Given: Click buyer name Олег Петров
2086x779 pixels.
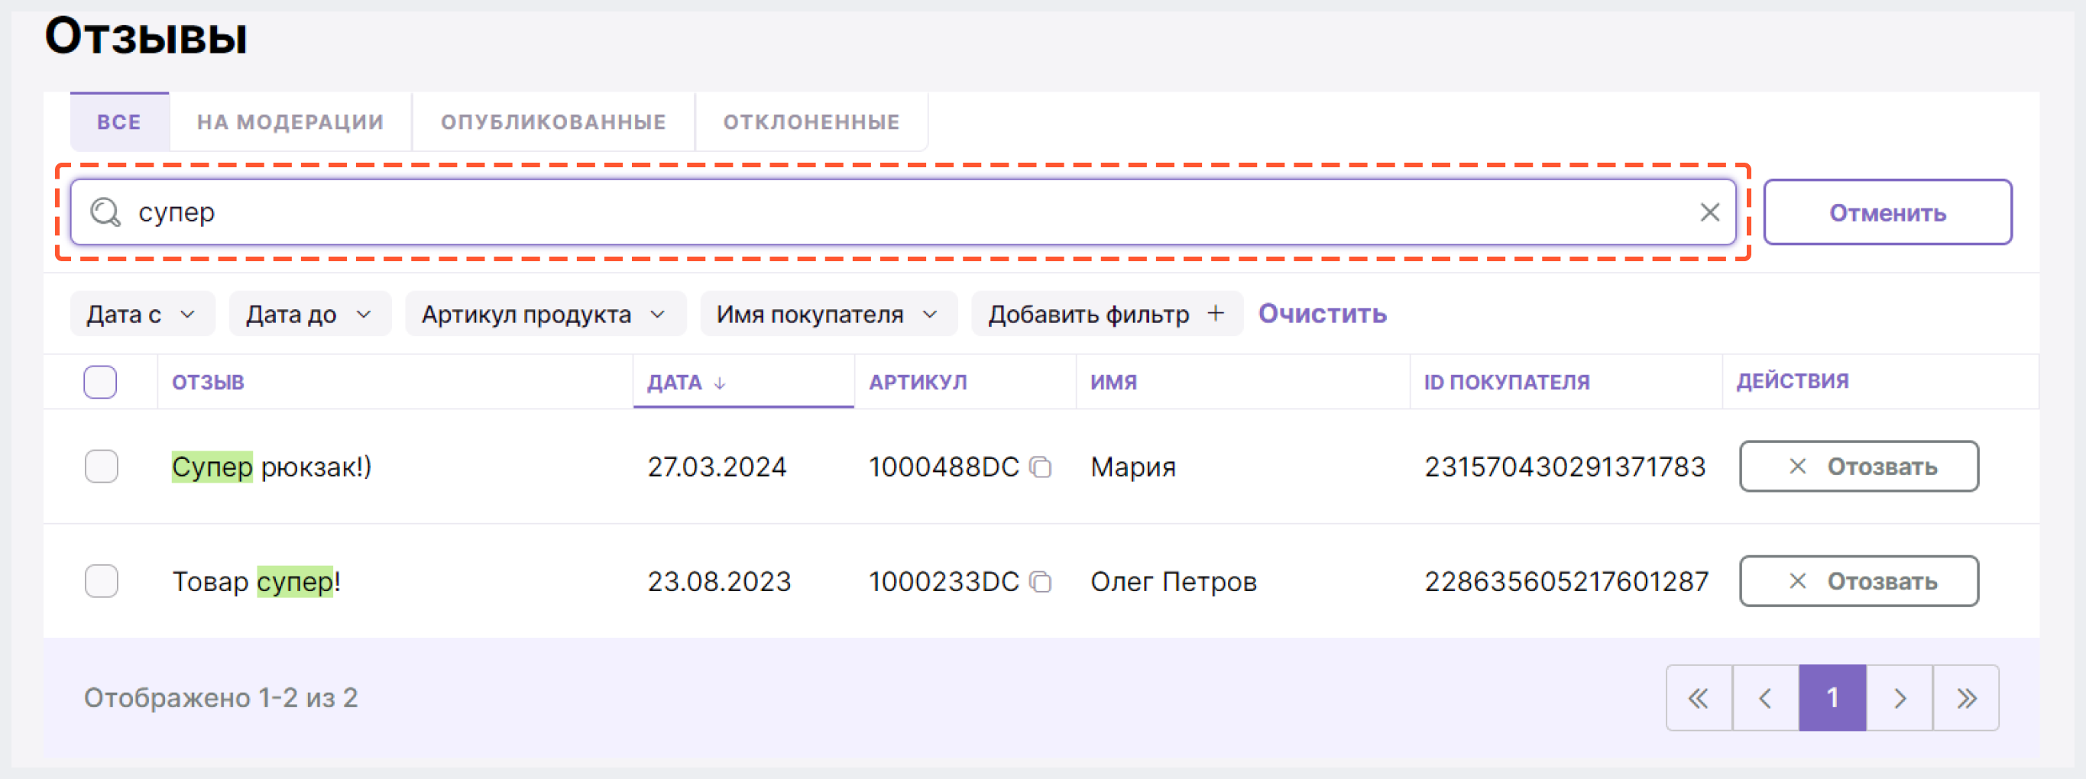Looking at the screenshot, I should point(1174,581).
